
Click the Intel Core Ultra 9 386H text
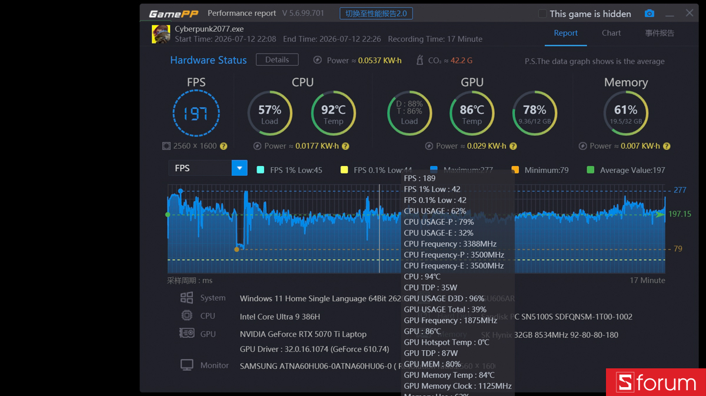(280, 317)
